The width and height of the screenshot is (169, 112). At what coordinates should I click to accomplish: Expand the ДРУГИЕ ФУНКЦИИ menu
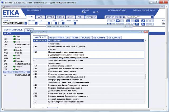[x=116, y=17]
